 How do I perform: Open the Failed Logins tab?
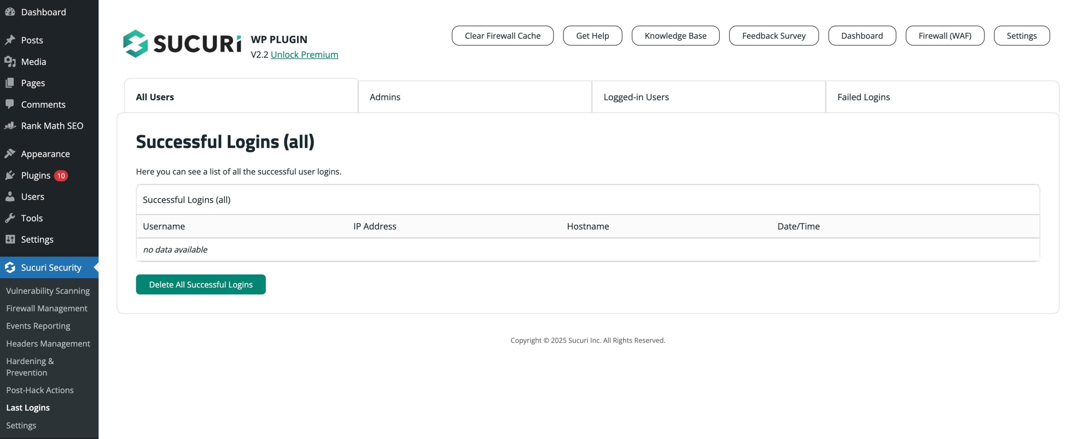point(863,97)
